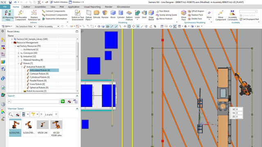Open the Switch Window command

(x=59, y=2)
